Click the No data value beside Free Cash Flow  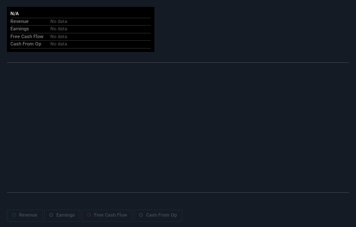tap(59, 36)
